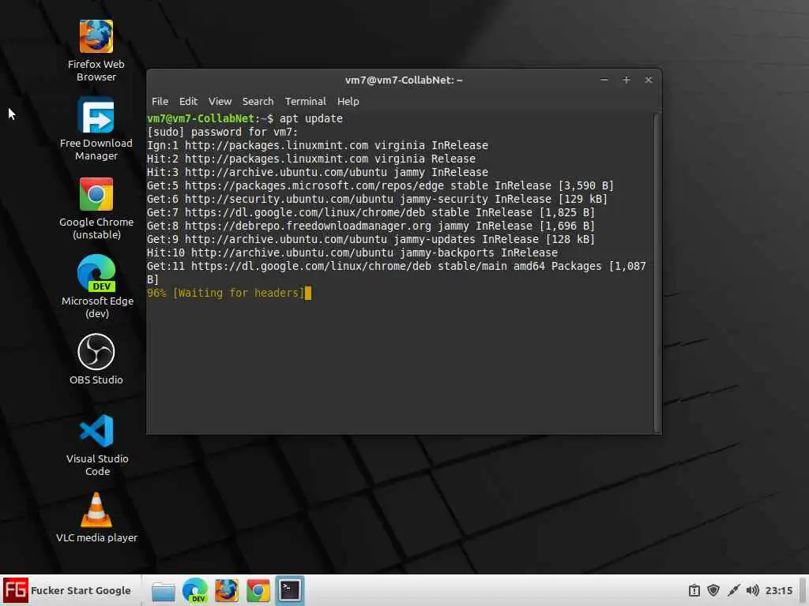The height and width of the screenshot is (606, 809).
Task: Open the terminal Search menu
Action: pos(258,102)
